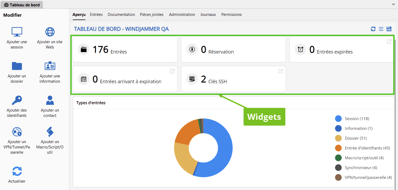
Task: Pop out the "Clés SSH" widget
Action: 280,71
